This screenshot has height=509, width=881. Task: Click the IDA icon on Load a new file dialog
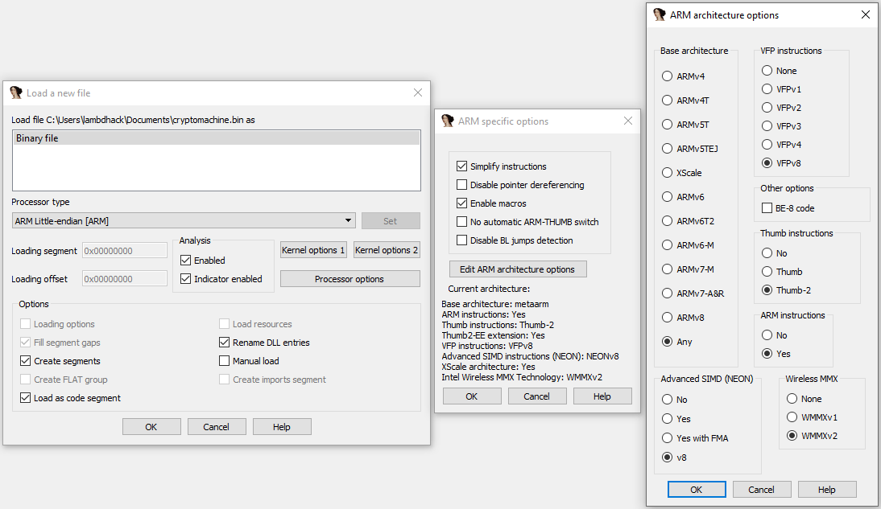[x=15, y=92]
